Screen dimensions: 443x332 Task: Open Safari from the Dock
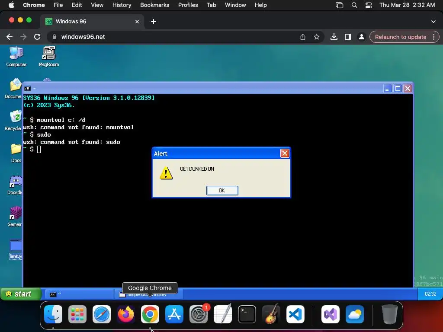click(x=102, y=314)
